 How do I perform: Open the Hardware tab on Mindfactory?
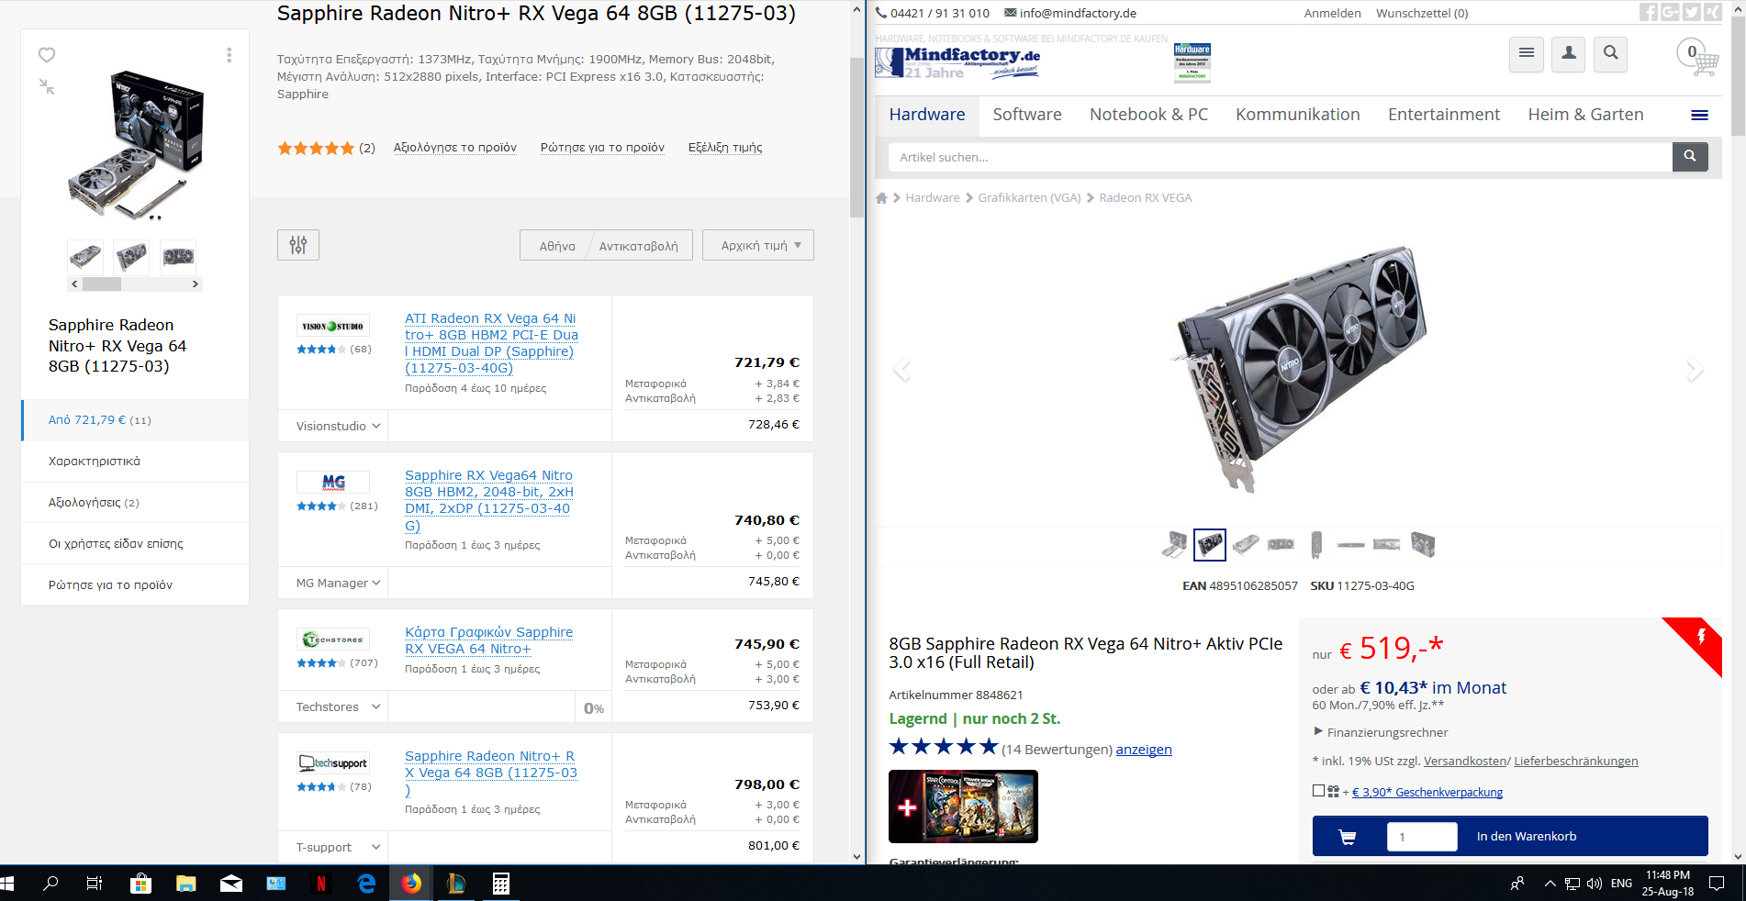coord(927,115)
